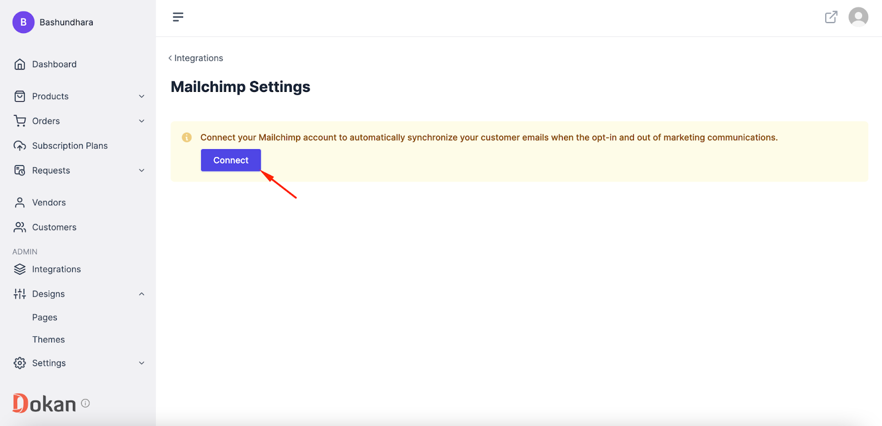
Task: Go back to Integrations breadcrumb link
Action: pyautogui.click(x=196, y=58)
